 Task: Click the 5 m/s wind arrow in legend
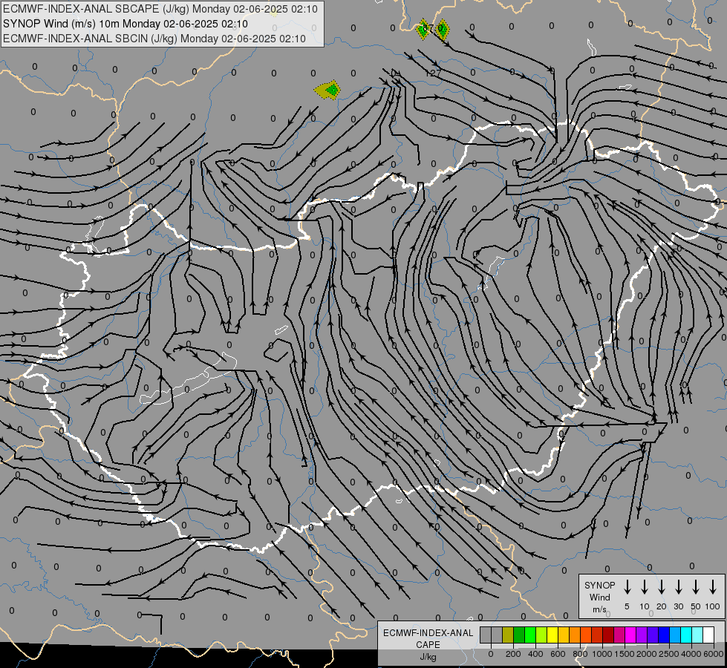(x=627, y=587)
